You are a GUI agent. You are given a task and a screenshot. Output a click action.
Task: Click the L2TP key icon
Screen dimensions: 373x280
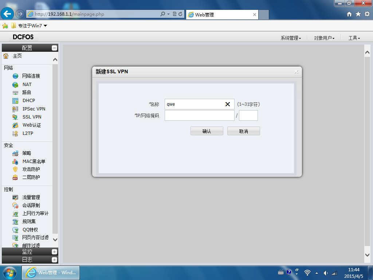(x=15, y=133)
